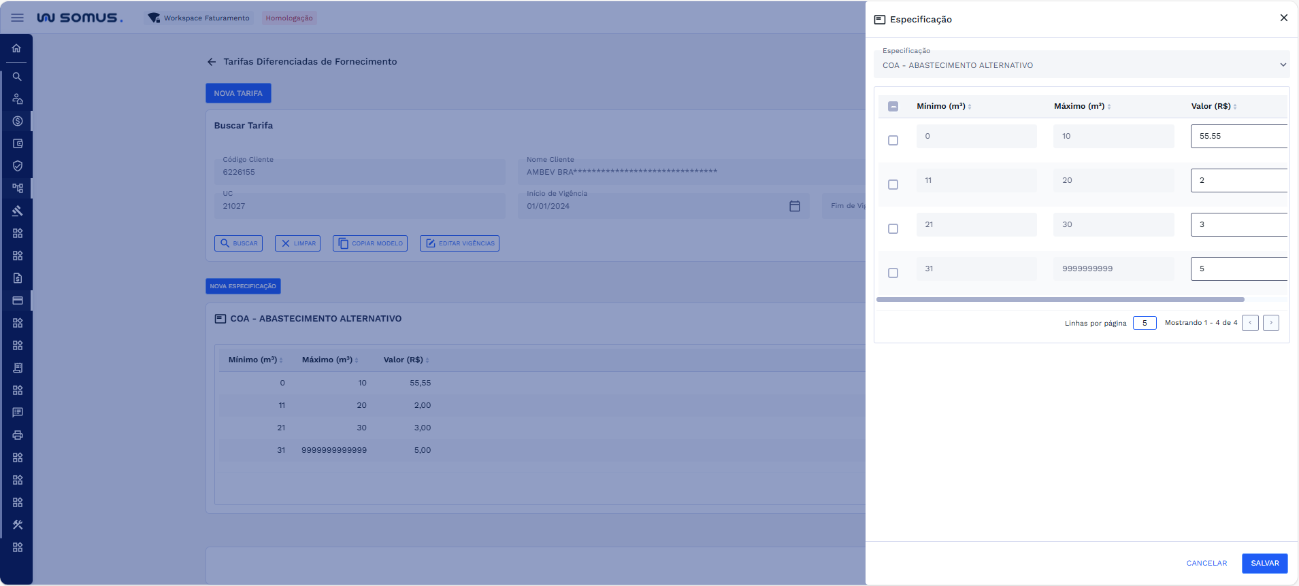The image size is (1299, 586).
Task: Click the gavel icon in the sidebar
Action: [x=18, y=211]
